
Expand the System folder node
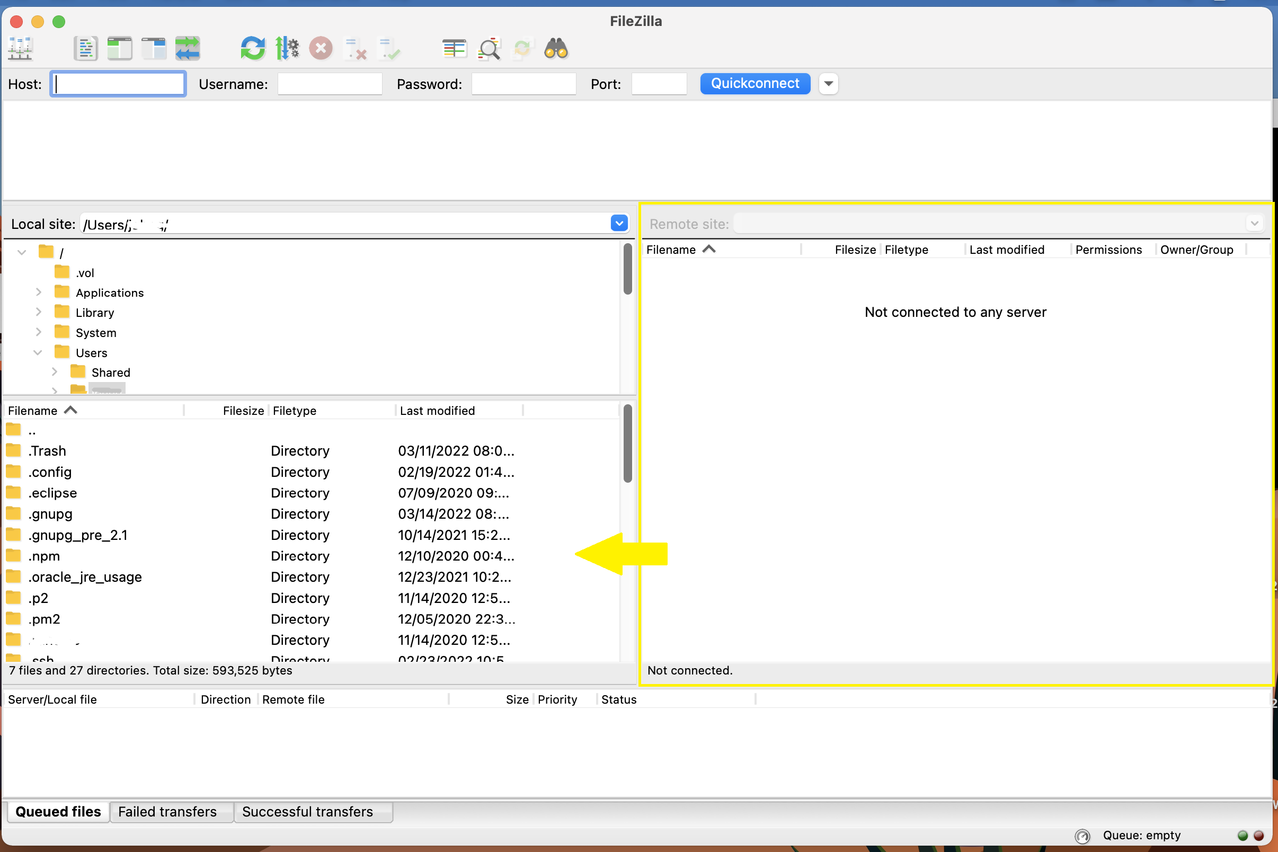tap(39, 333)
